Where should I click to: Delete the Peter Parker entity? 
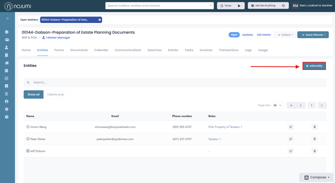[x=314, y=139]
